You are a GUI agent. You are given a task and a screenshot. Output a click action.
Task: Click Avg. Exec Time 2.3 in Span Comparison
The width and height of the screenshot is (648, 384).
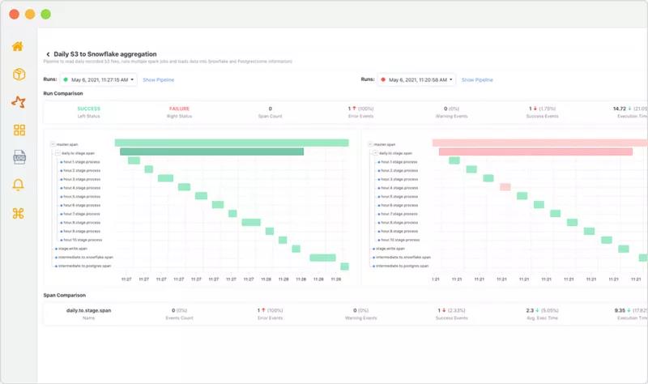click(x=542, y=310)
